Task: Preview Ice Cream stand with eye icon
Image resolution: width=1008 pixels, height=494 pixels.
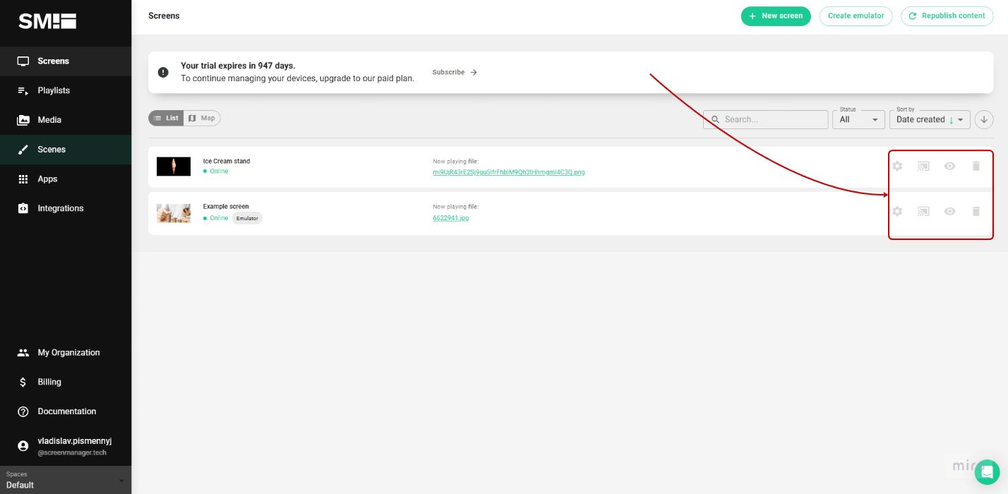Action: pyautogui.click(x=950, y=167)
